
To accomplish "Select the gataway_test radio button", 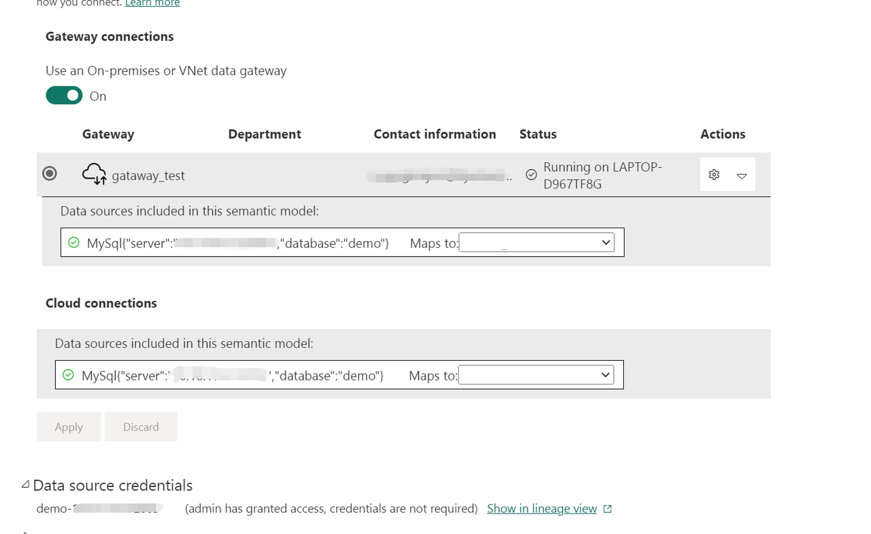I will (x=50, y=174).
